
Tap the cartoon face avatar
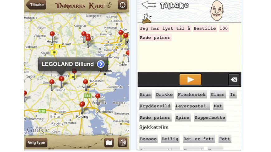[217, 11]
